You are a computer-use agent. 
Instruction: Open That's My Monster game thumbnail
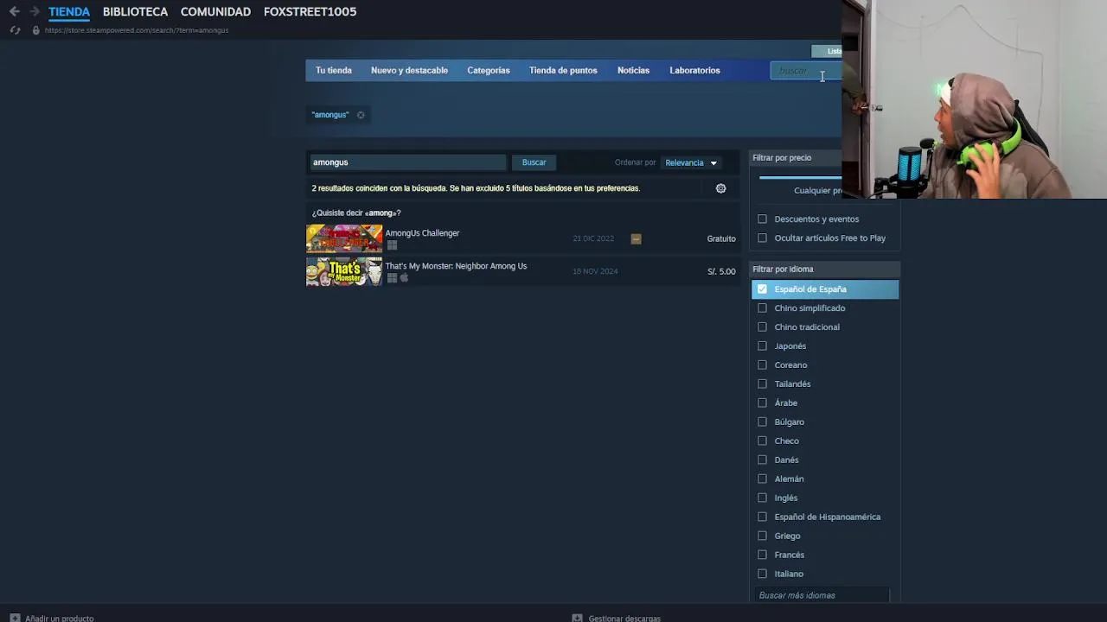pos(344,271)
